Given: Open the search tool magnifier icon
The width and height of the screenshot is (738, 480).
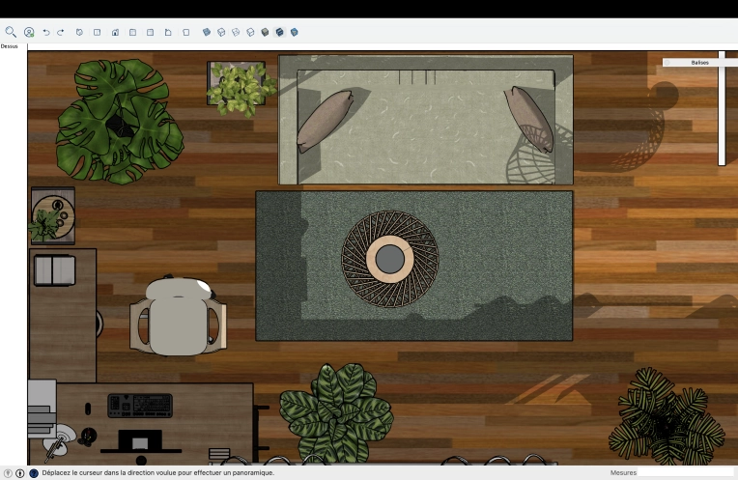Looking at the screenshot, I should (x=11, y=32).
